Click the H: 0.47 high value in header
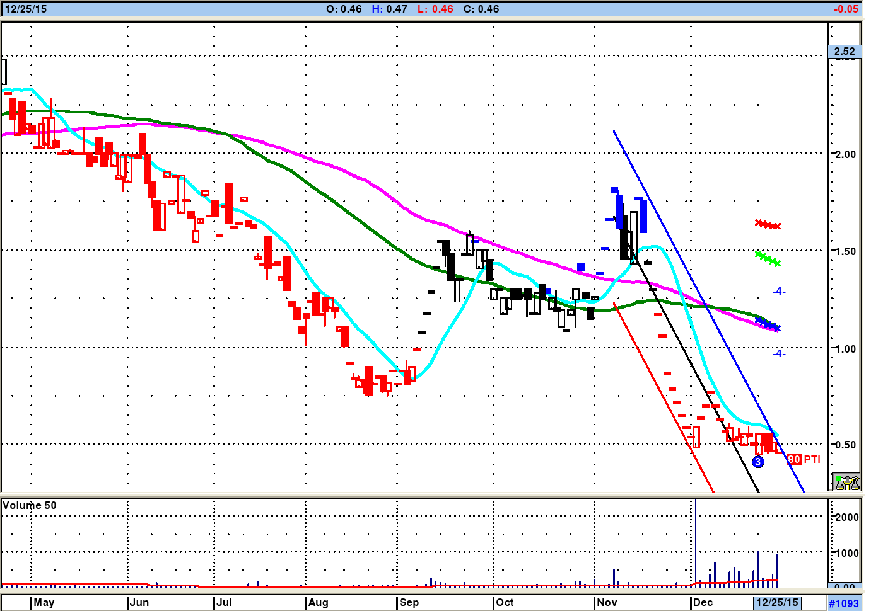This screenshot has height=611, width=883. (x=389, y=9)
